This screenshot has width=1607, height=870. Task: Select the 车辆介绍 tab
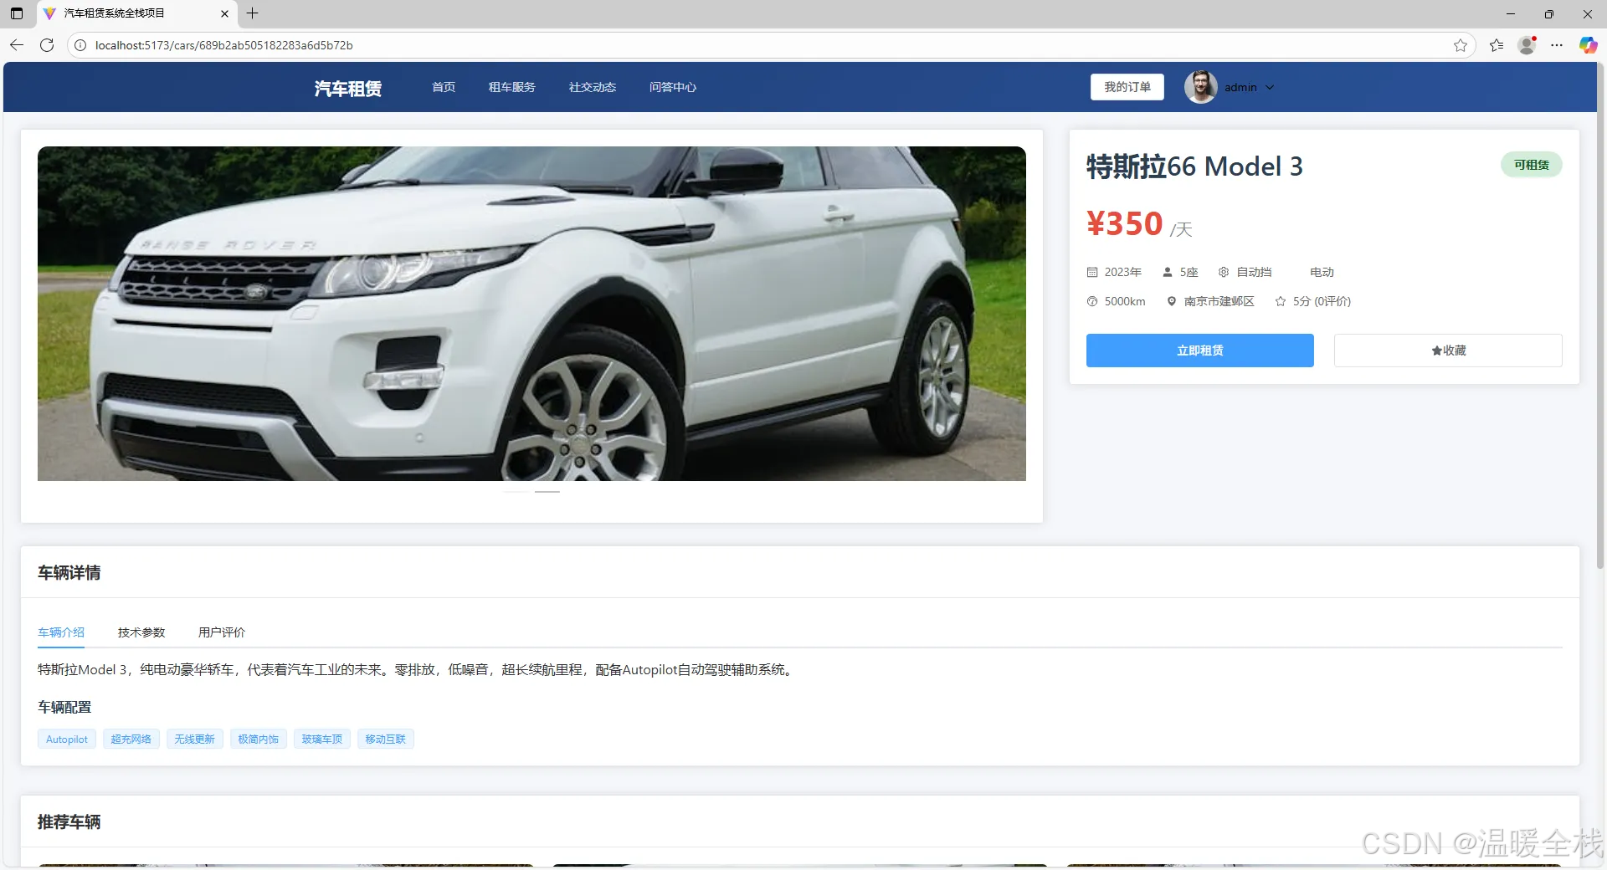61,632
